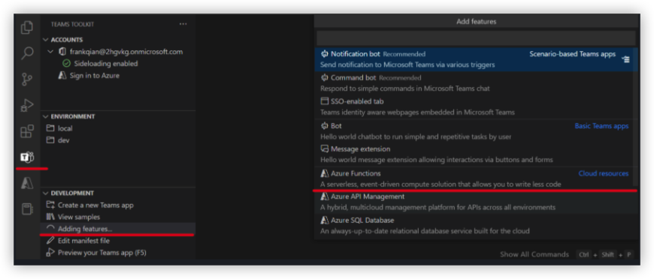Image resolution: width=654 pixels, height=279 pixels.
Task: Click the Microsoft 365 account icon
Action: point(62,52)
